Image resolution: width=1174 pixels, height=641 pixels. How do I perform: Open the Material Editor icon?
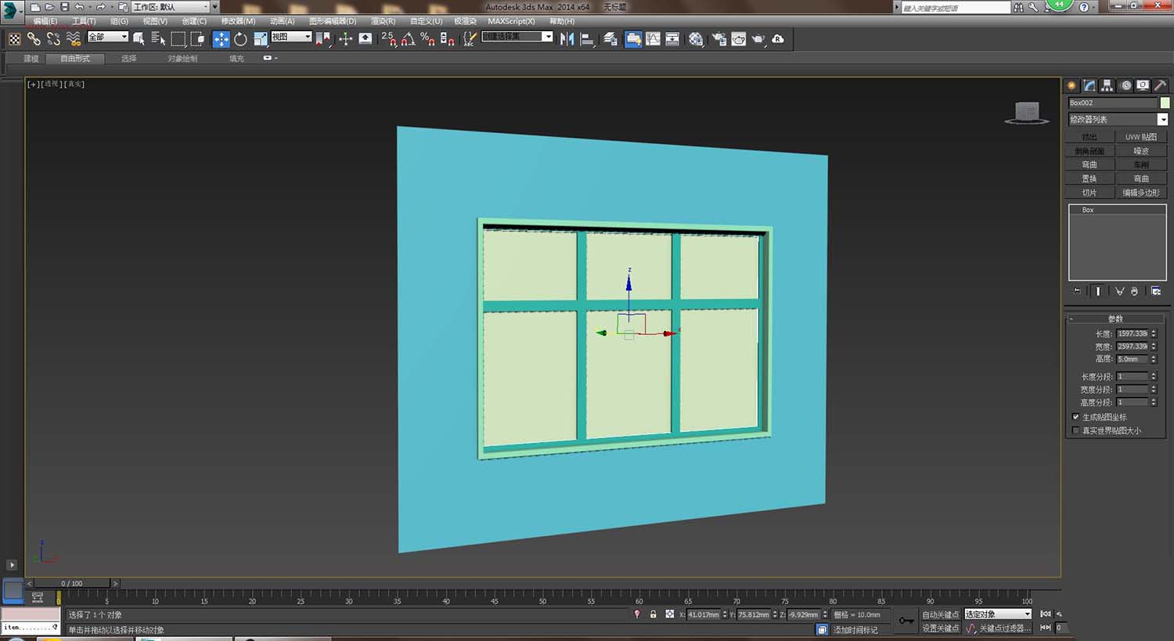point(696,39)
